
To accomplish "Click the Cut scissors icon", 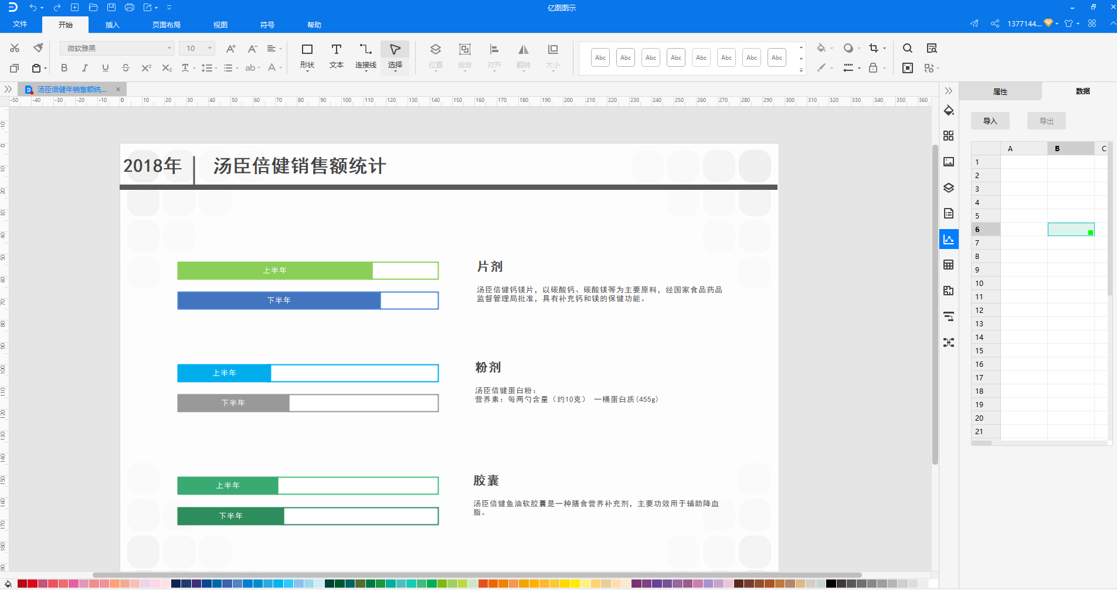I will [x=15, y=48].
